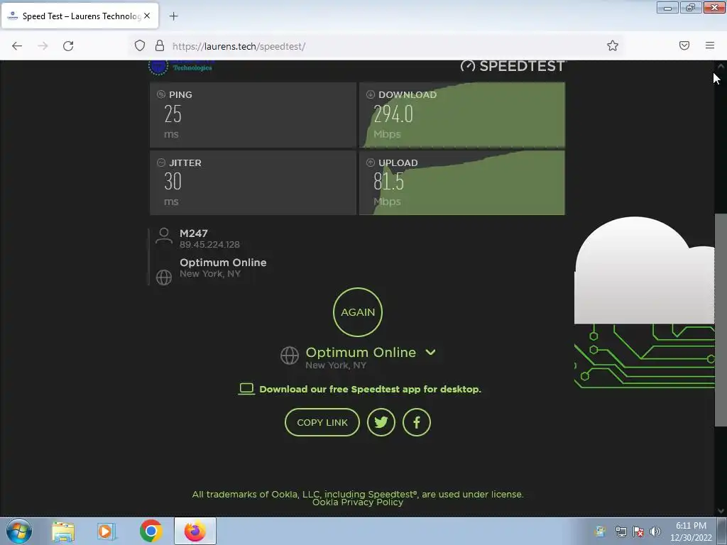Run the test AGAIN
The height and width of the screenshot is (545, 727).
[358, 312]
